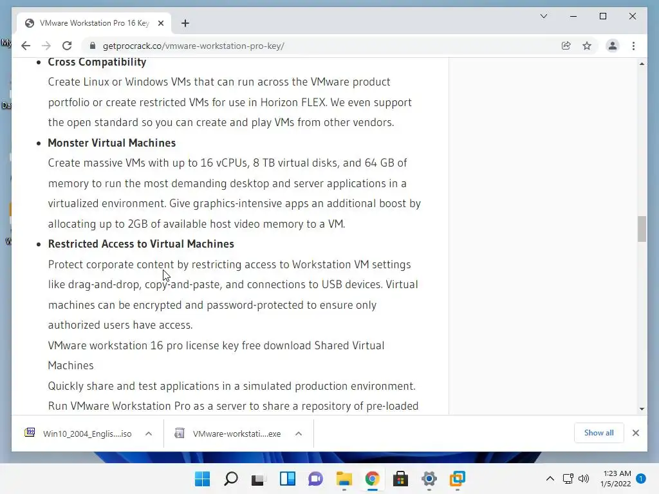Open Microsoft Store from the taskbar
This screenshot has height=494, width=659.
click(400, 479)
